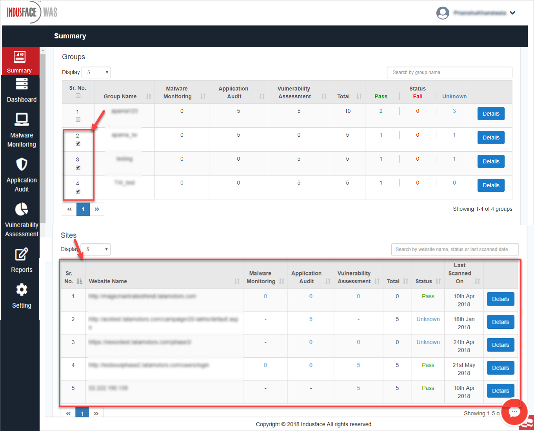534x431 pixels.
Task: Click Vulnerability Assessment value 5 in site row 4
Action: tap(358, 365)
